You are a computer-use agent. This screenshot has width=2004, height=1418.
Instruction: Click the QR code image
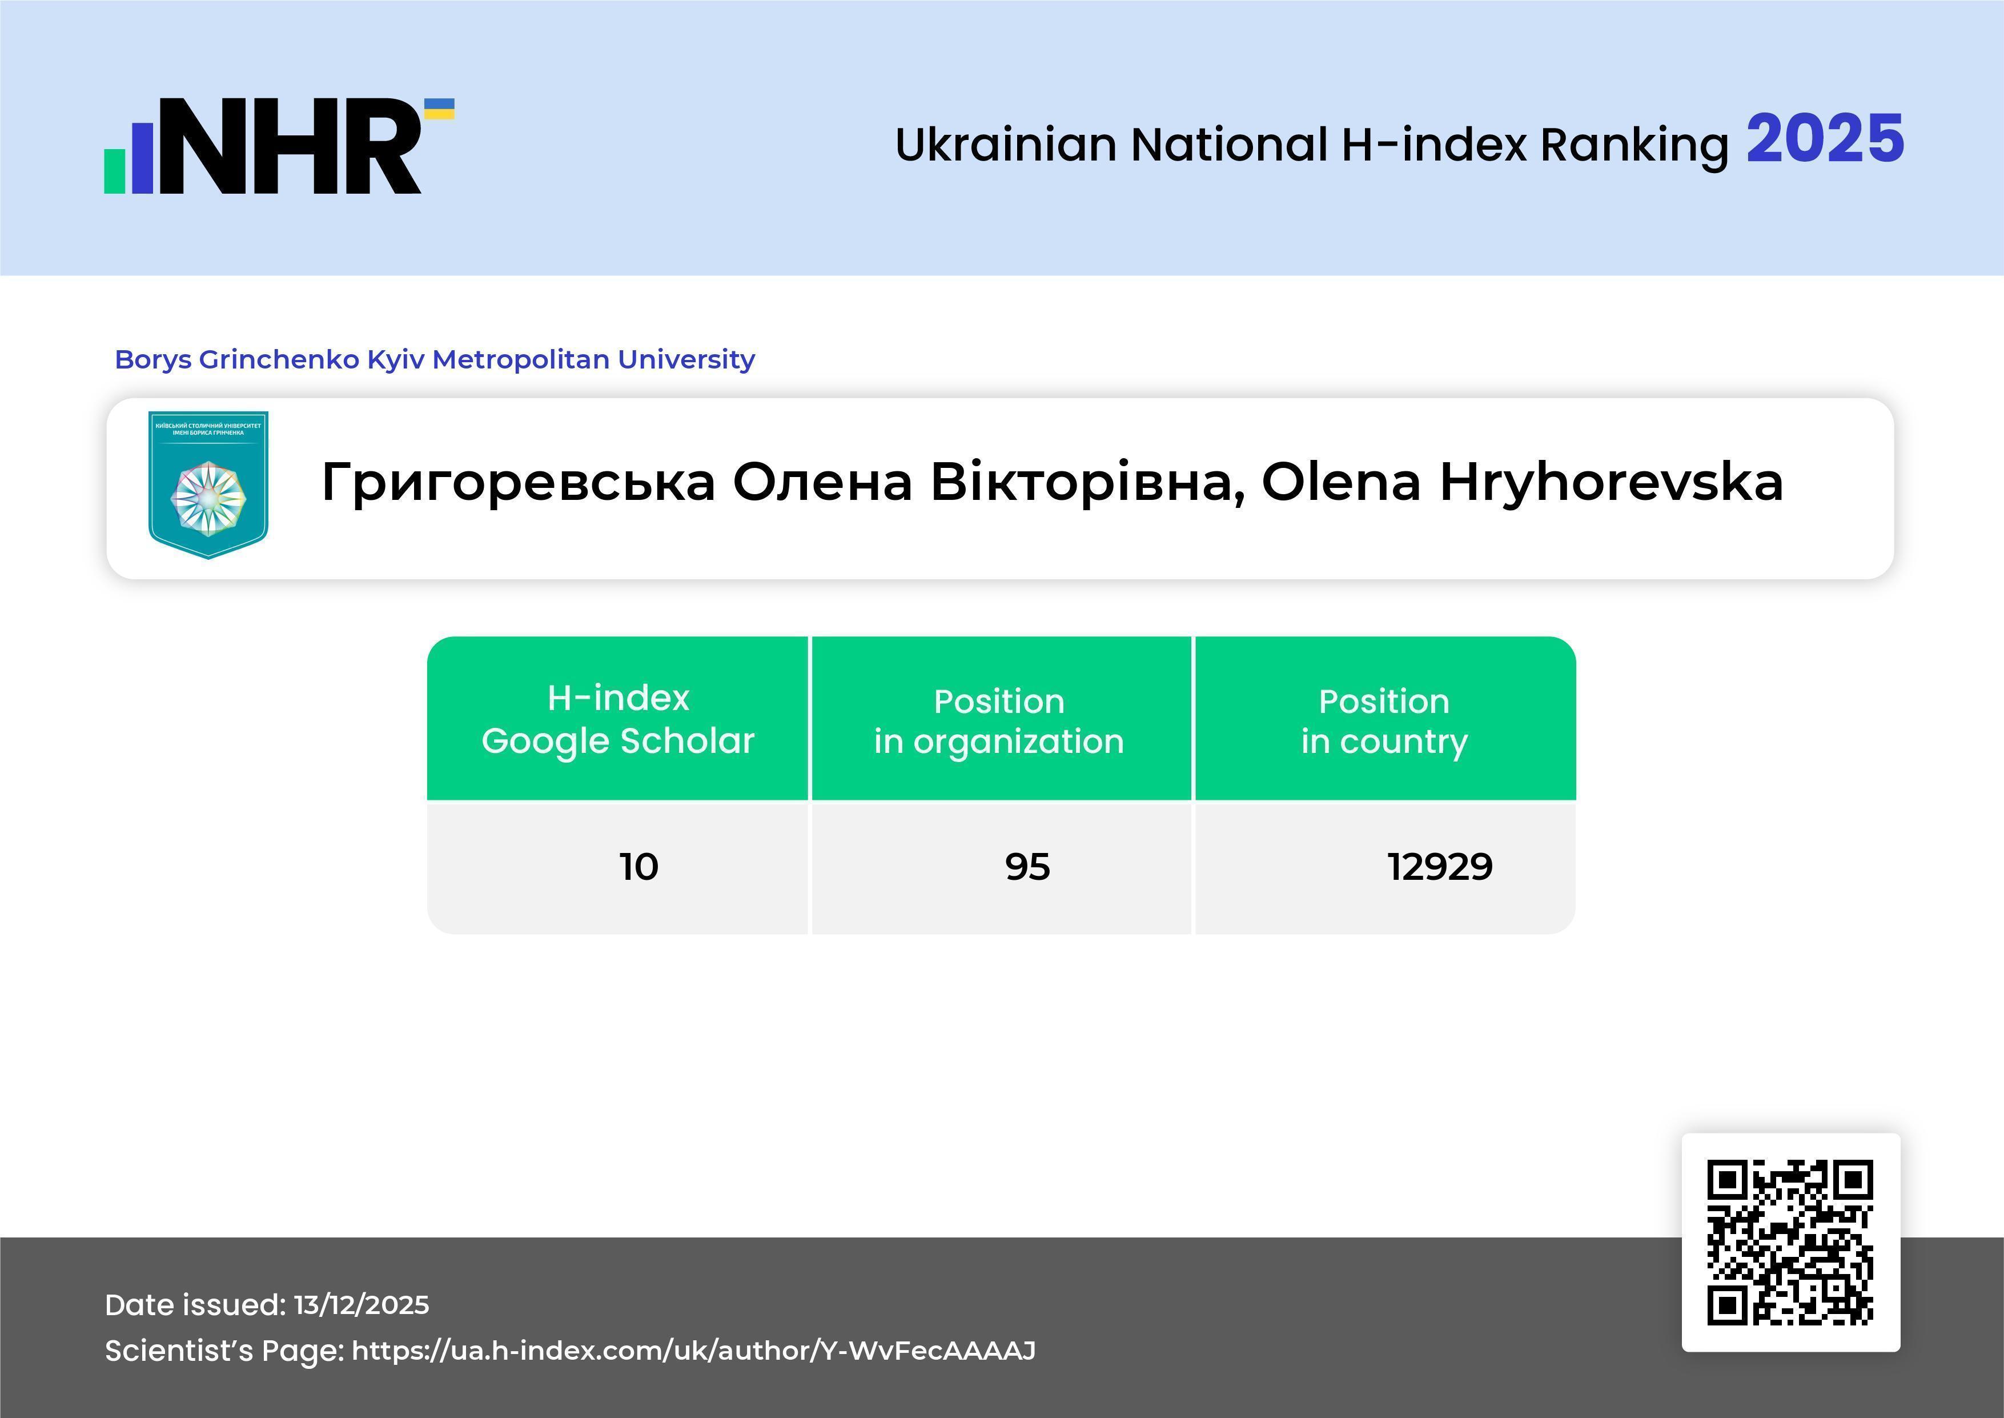tap(1790, 1241)
